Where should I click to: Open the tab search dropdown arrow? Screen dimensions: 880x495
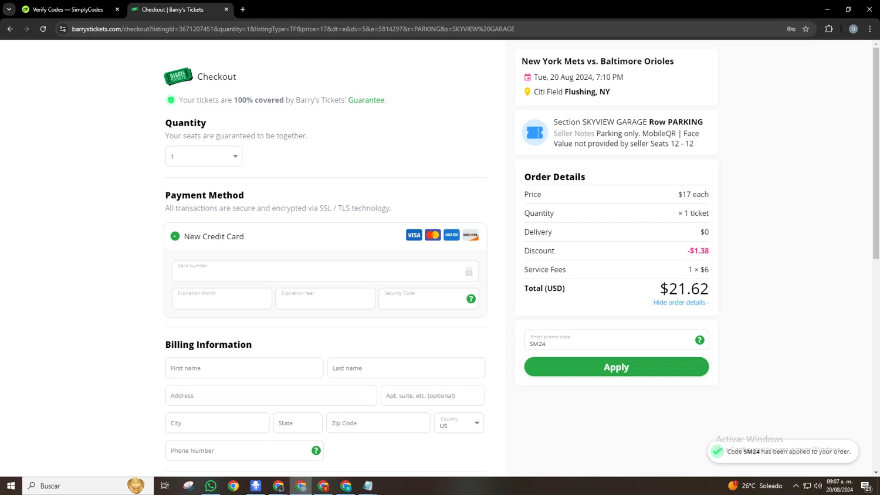(9, 9)
